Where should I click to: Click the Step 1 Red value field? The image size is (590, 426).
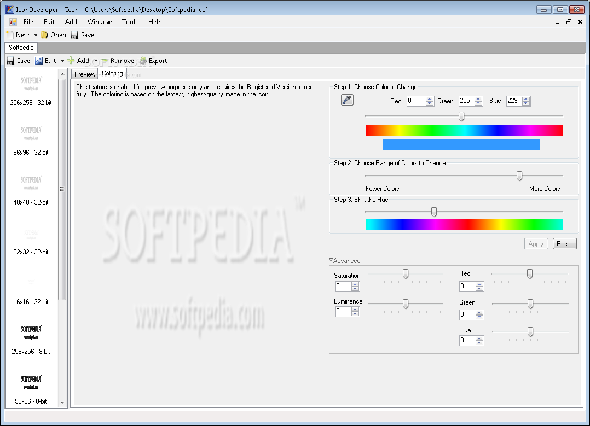click(416, 101)
